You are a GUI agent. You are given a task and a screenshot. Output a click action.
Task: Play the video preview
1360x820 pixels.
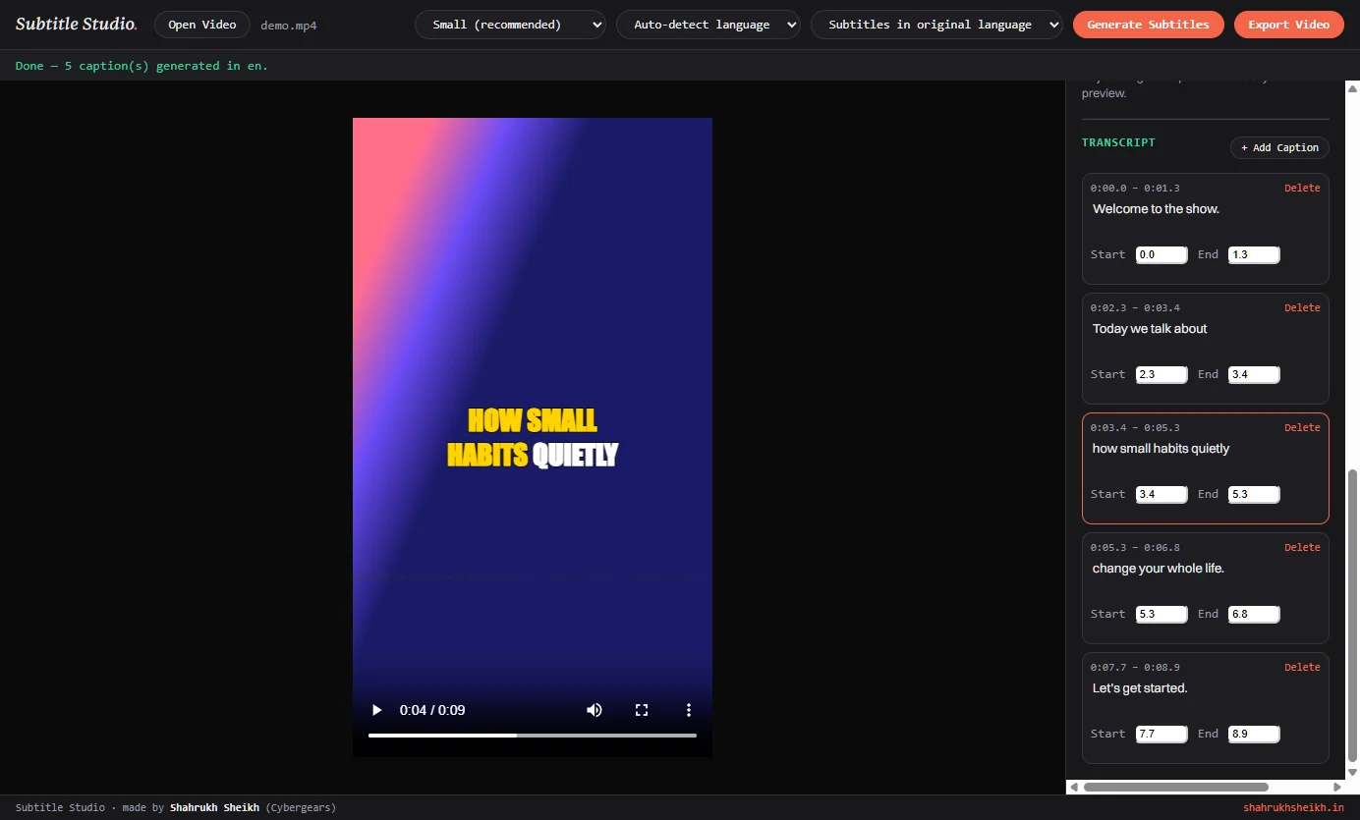point(376,710)
